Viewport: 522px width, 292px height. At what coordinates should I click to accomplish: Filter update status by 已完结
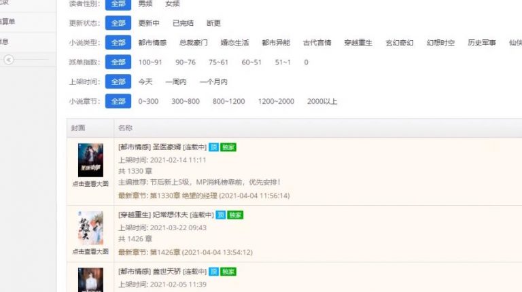click(x=182, y=23)
